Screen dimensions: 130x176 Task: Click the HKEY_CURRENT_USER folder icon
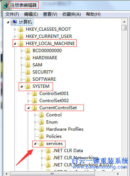click(21, 36)
